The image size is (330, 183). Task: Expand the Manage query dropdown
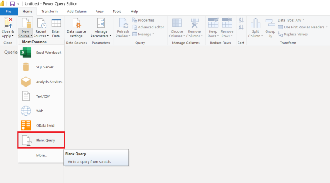[x=144, y=34]
